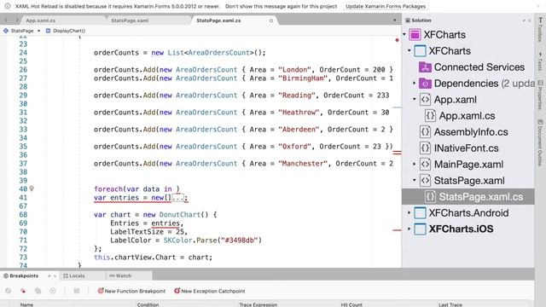Click the XFCharts project icon
The width and height of the screenshot is (546, 307).
(x=420, y=51)
